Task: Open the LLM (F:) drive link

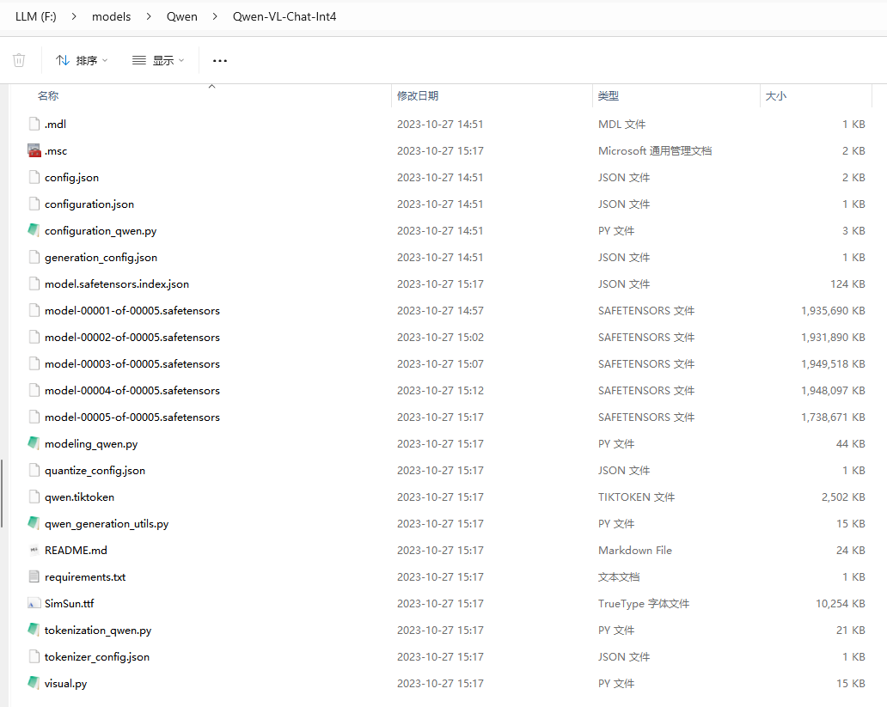Action: point(35,15)
